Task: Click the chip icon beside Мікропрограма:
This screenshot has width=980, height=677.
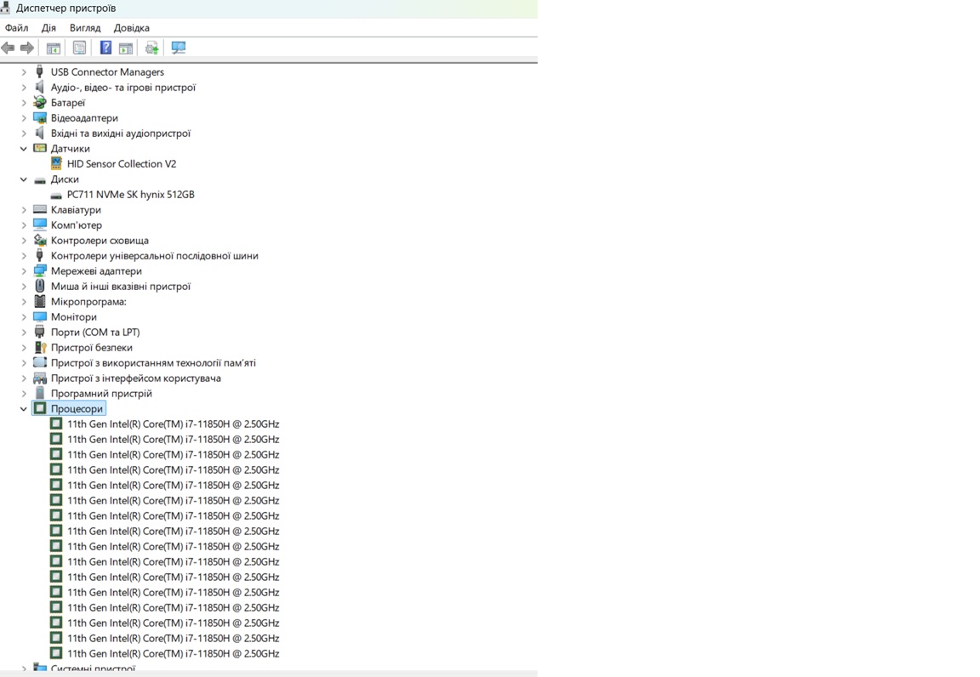Action: click(40, 301)
